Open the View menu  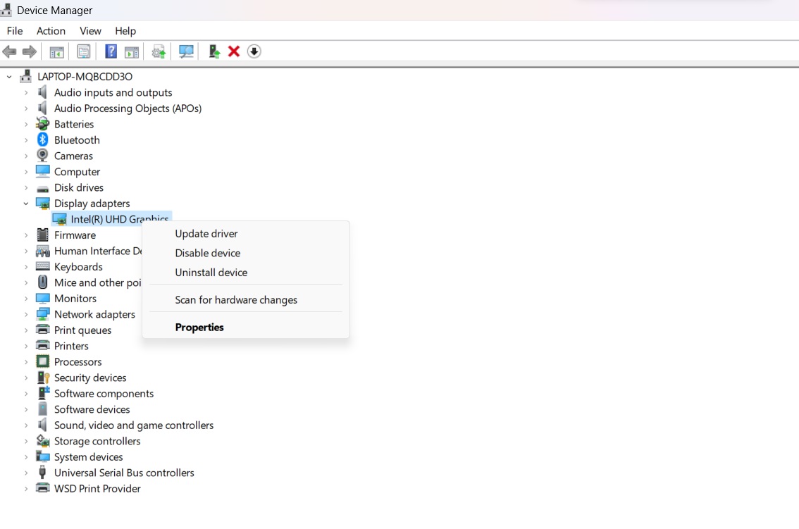coord(90,31)
